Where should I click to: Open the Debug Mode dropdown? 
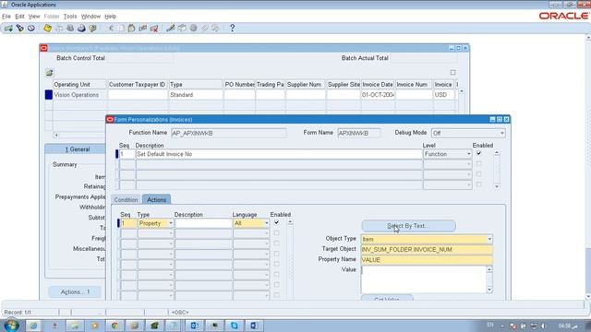[502, 133]
